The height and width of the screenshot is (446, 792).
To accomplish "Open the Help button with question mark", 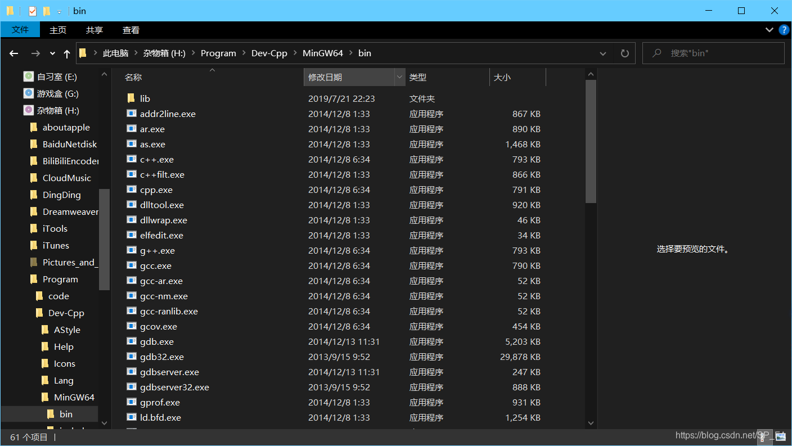I will 784,30.
